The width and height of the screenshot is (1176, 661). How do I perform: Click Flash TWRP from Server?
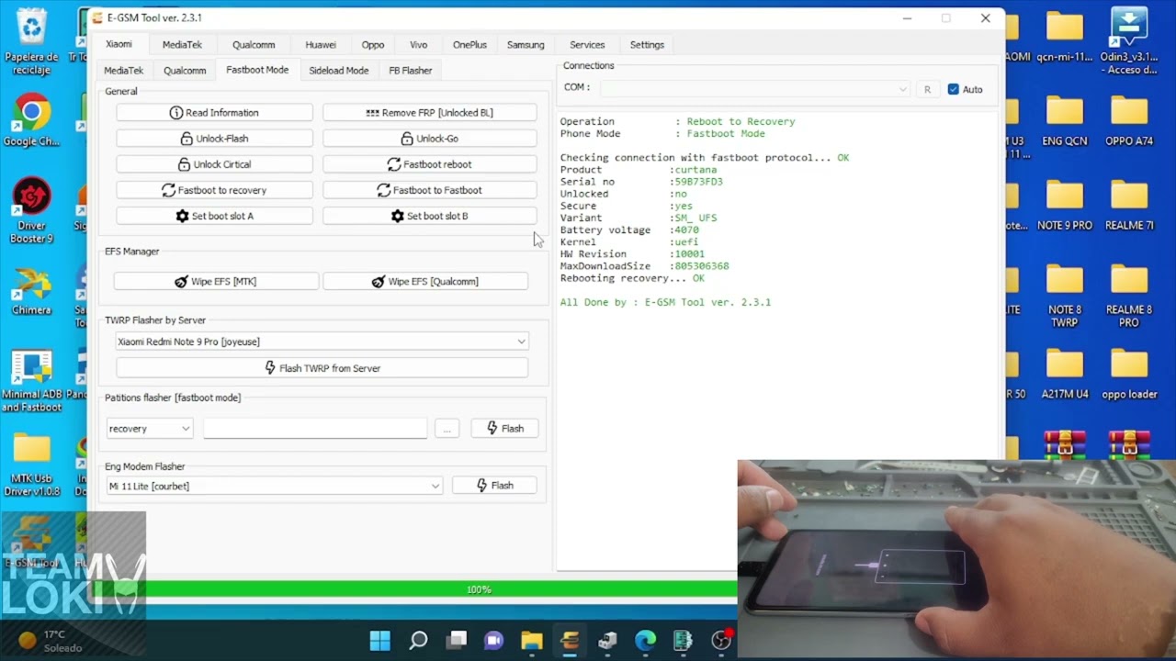[322, 368]
